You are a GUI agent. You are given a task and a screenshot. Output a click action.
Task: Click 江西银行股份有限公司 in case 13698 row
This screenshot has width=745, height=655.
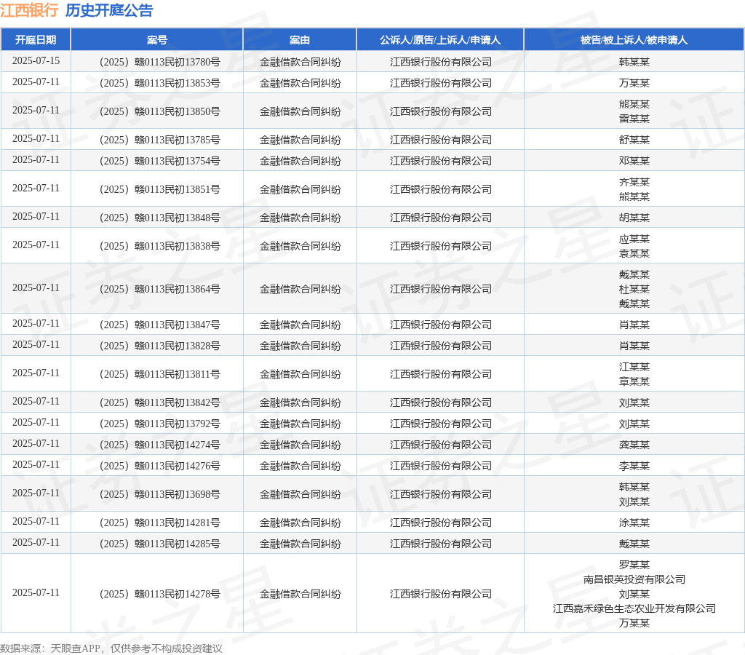click(x=440, y=494)
